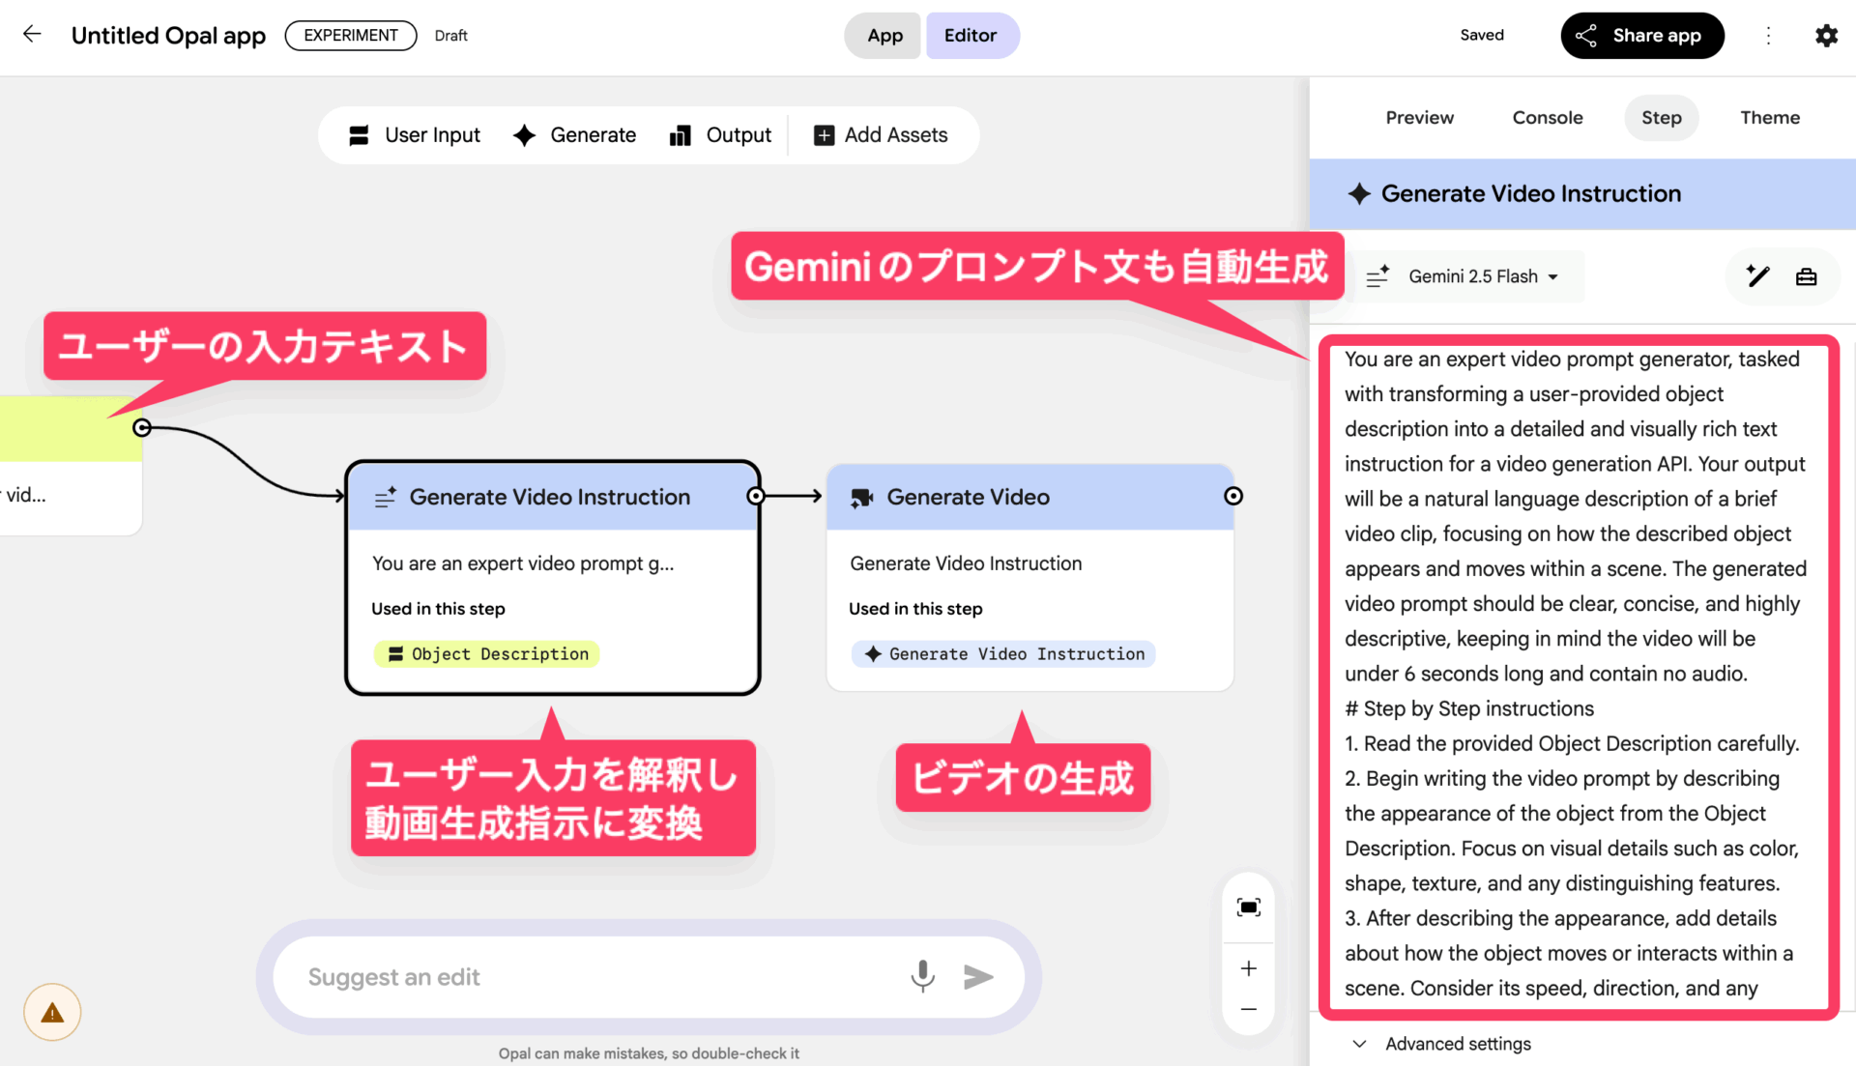Click the magic wand enhance prompt icon
This screenshot has height=1066, width=1856.
[1757, 276]
